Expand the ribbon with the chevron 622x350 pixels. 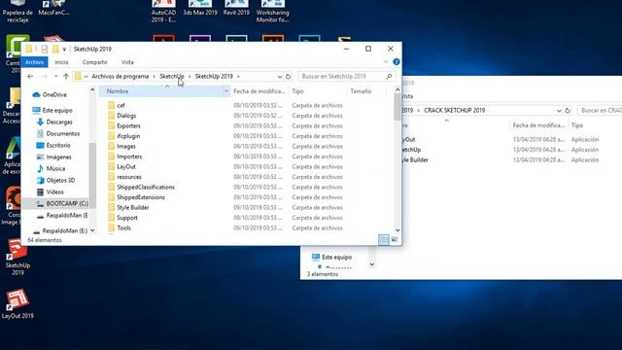point(386,62)
